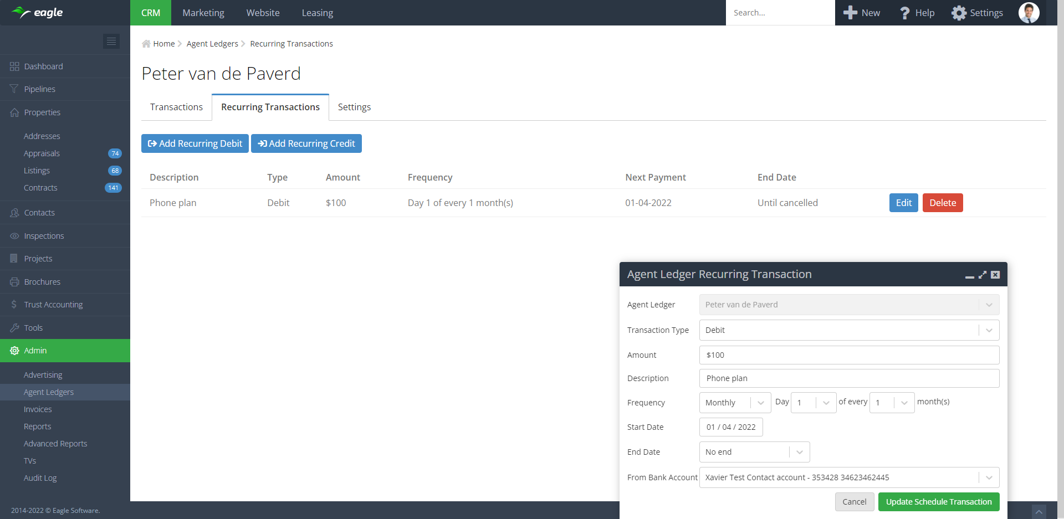Image resolution: width=1064 pixels, height=519 pixels.
Task: Select Trust Accounting in the sidebar
Action: [53, 305]
